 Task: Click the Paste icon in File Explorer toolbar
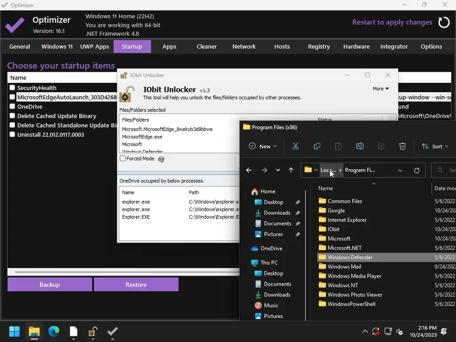point(338,146)
